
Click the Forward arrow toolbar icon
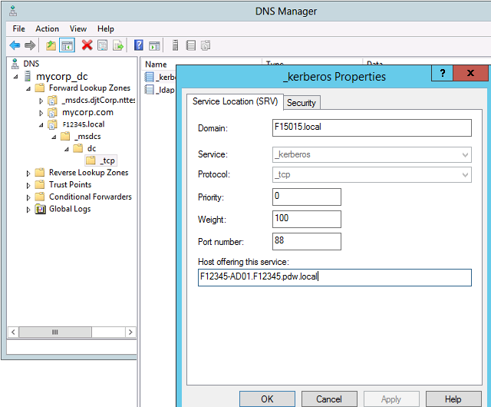[x=30, y=45]
